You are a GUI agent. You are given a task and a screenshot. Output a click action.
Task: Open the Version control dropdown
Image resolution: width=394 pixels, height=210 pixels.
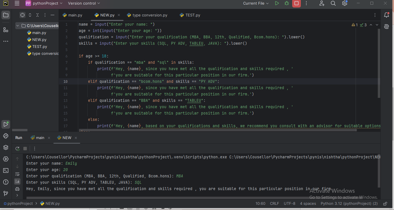pyautogui.click(x=84, y=3)
